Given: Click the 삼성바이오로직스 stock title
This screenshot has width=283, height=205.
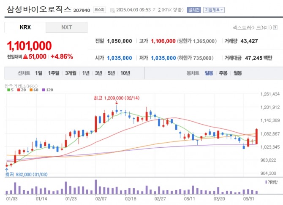Looking at the screenshot, I should (x=39, y=9).
